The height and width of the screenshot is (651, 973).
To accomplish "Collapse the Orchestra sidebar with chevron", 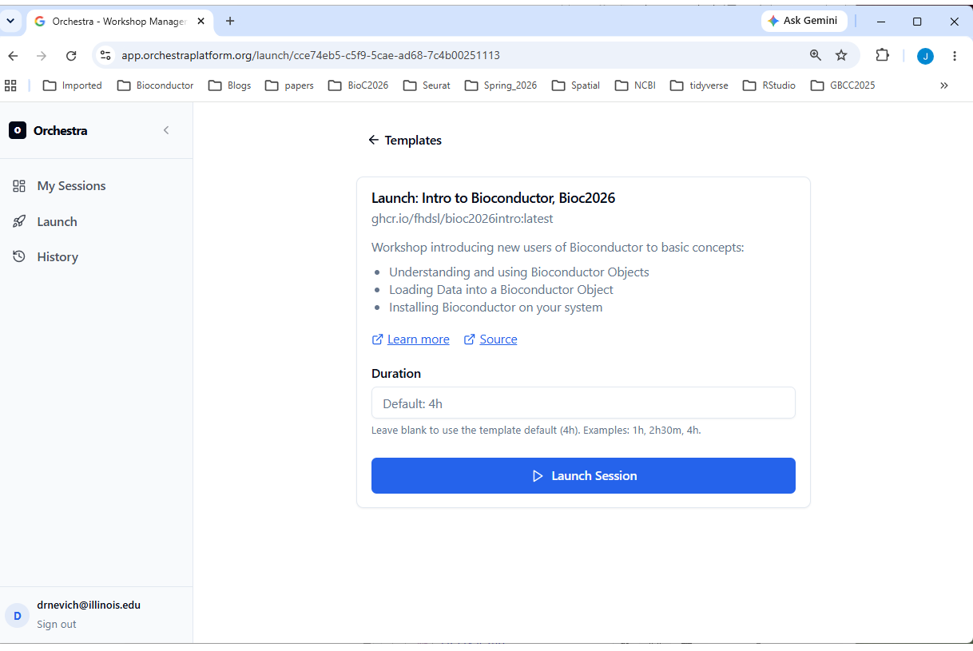I will pyautogui.click(x=166, y=130).
